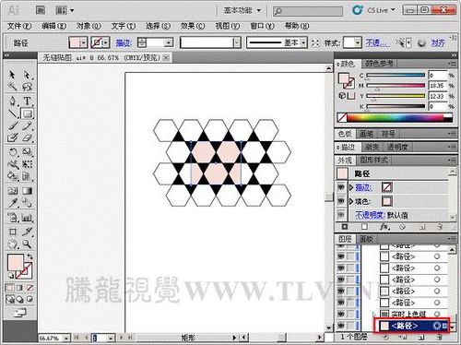Open the 效果 menu
Image resolution: width=461 pixels, height=345 pixels.
click(193, 26)
